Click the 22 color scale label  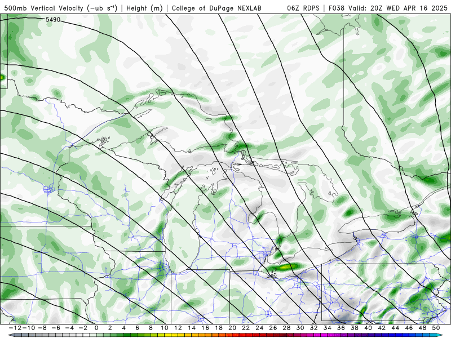pyautogui.click(x=246, y=328)
